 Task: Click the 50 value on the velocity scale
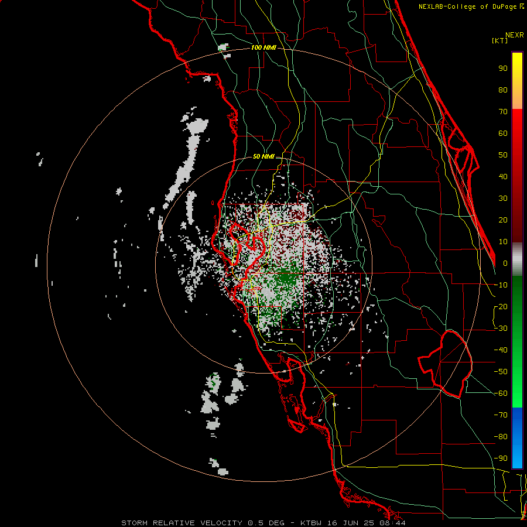503,155
